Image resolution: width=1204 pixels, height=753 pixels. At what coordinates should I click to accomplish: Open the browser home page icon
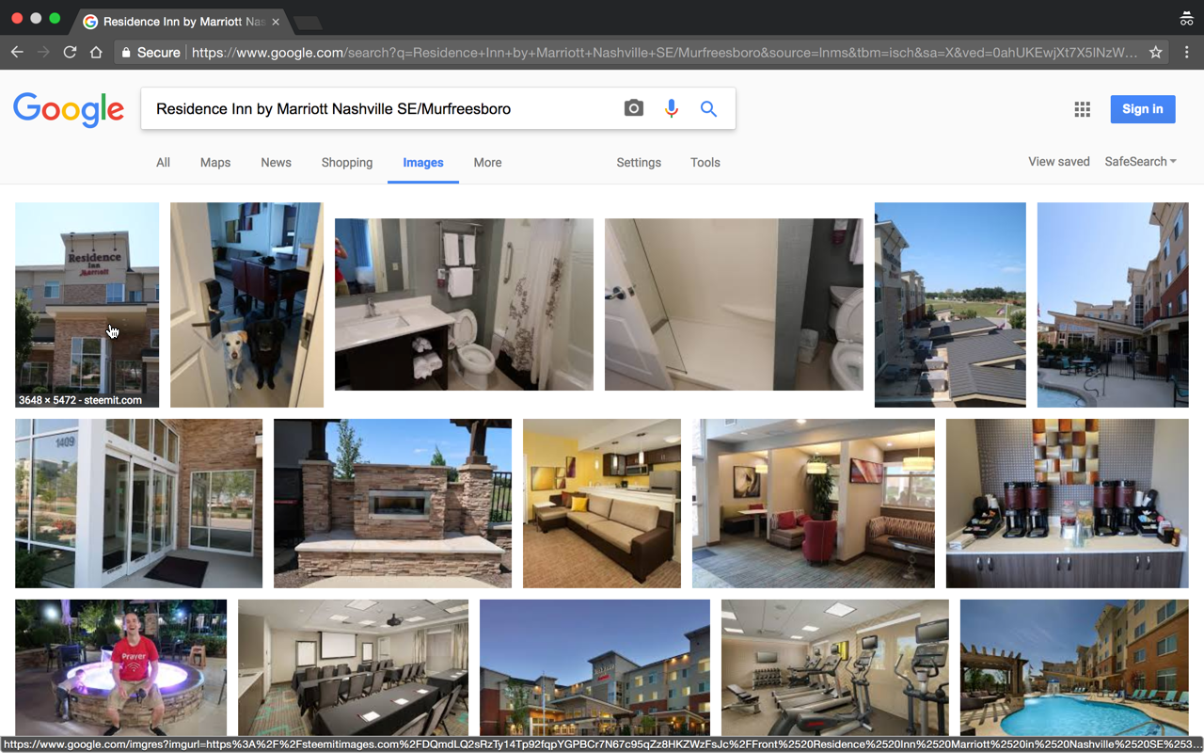point(96,53)
